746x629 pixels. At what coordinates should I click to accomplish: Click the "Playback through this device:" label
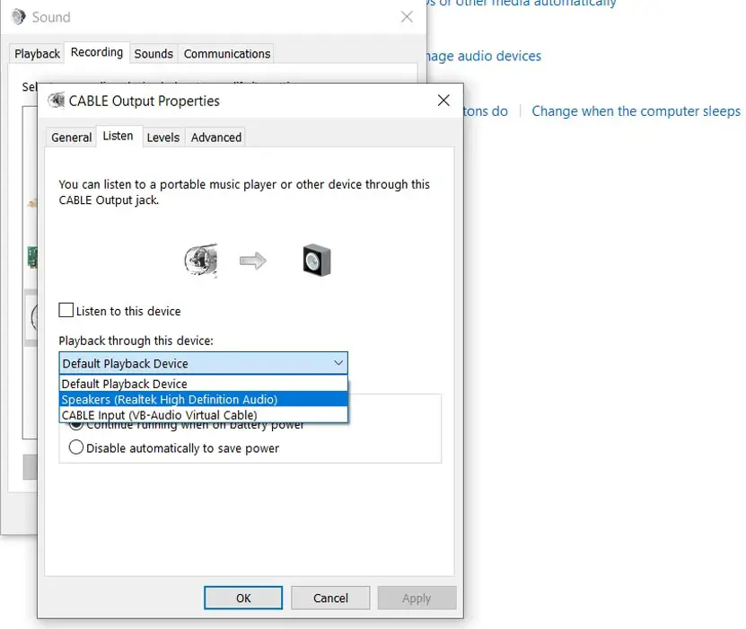[x=136, y=341]
